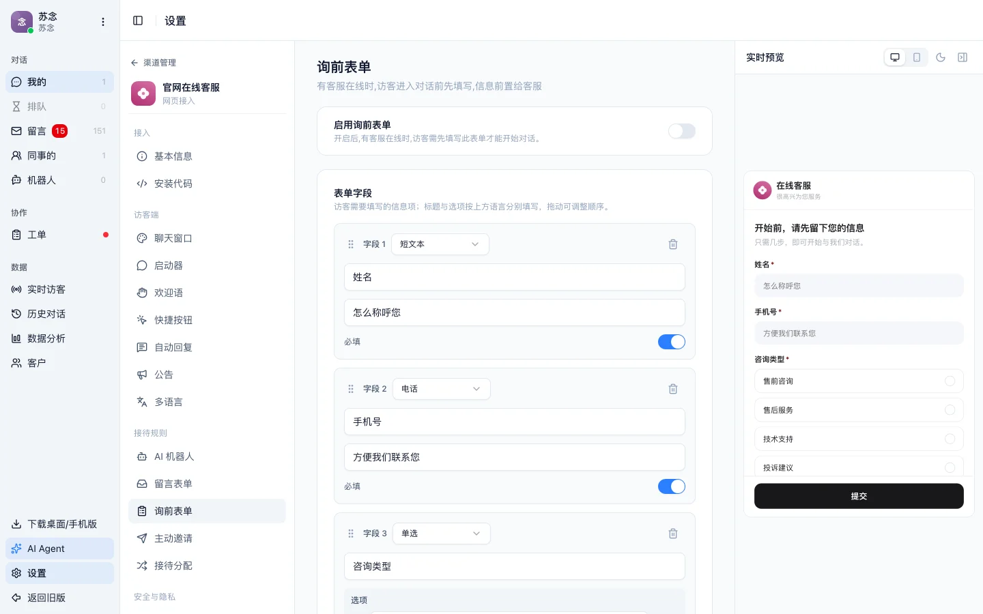Screen dimensions: 983x614
Task: Open 留言表单 settings
Action: (207, 484)
